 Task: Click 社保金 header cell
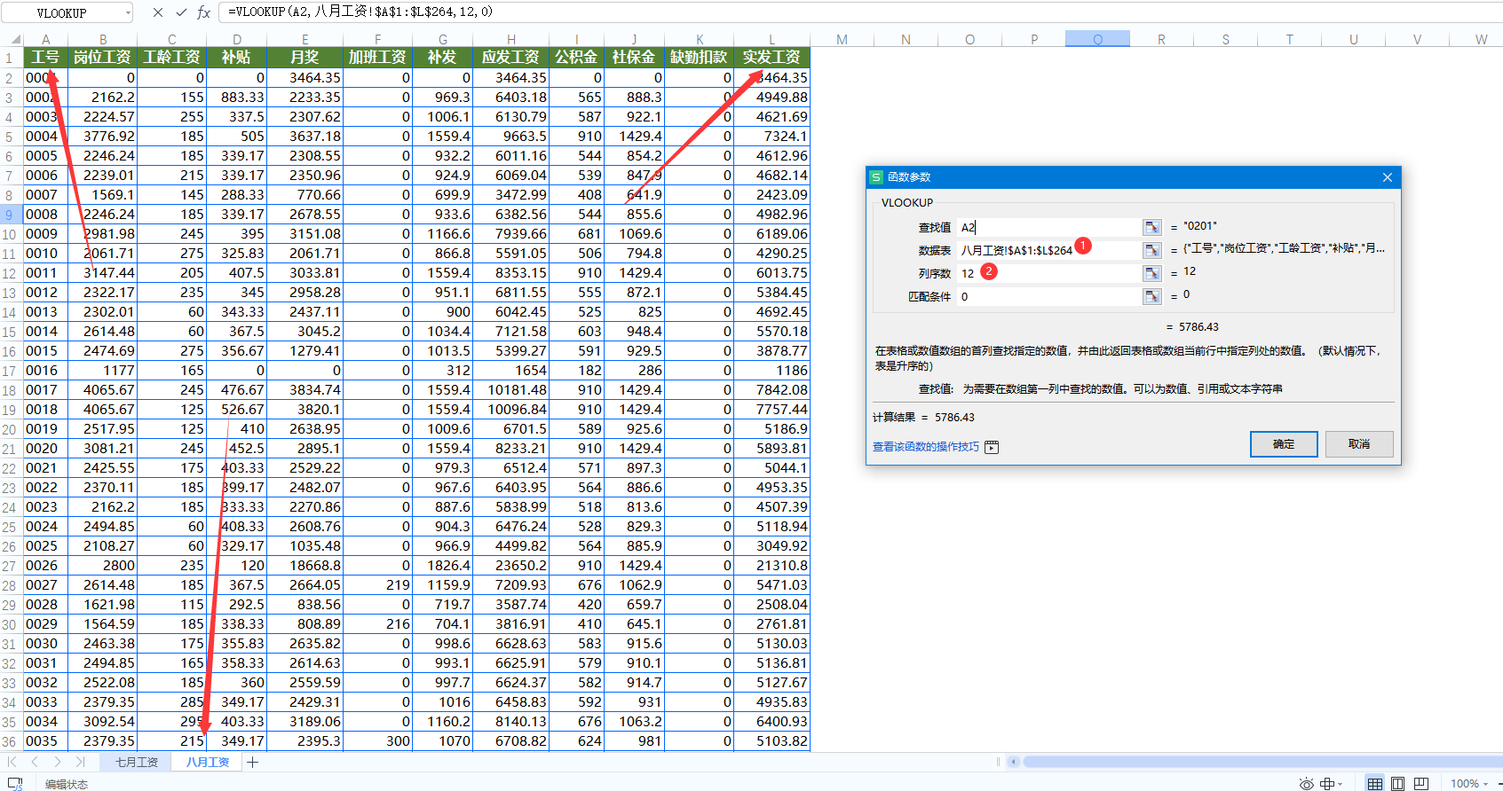pyautogui.click(x=634, y=57)
